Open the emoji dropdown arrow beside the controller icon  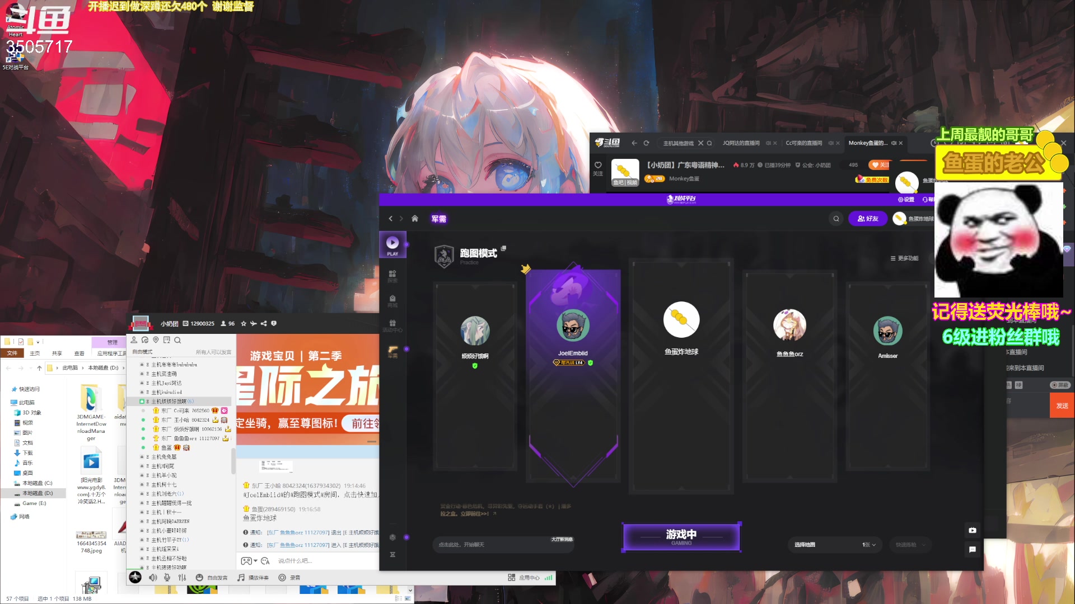pyautogui.click(x=255, y=561)
